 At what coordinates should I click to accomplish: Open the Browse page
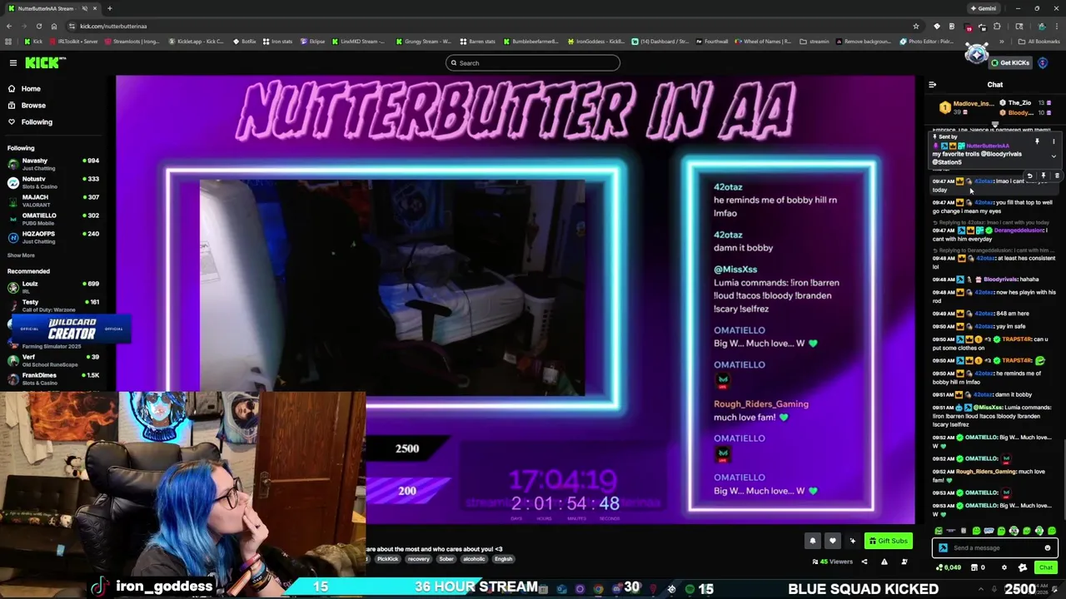[x=33, y=105]
